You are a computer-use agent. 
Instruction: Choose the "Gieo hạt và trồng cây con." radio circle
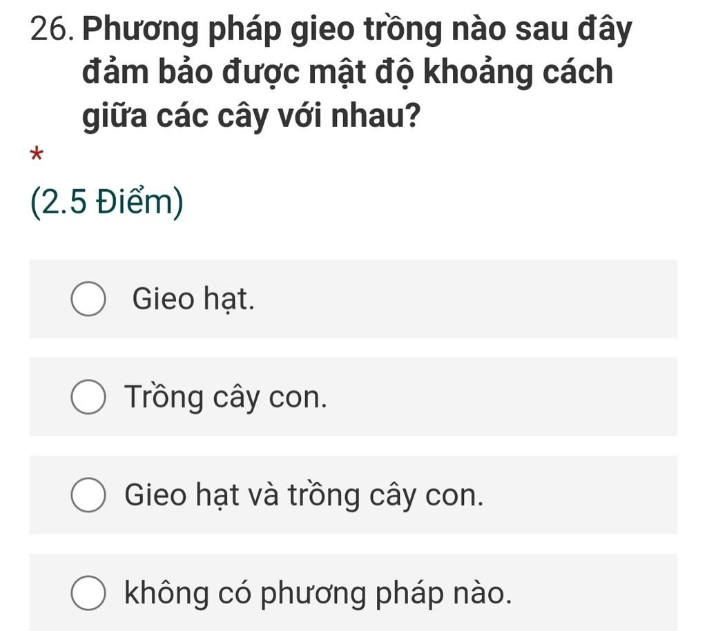click(x=88, y=495)
